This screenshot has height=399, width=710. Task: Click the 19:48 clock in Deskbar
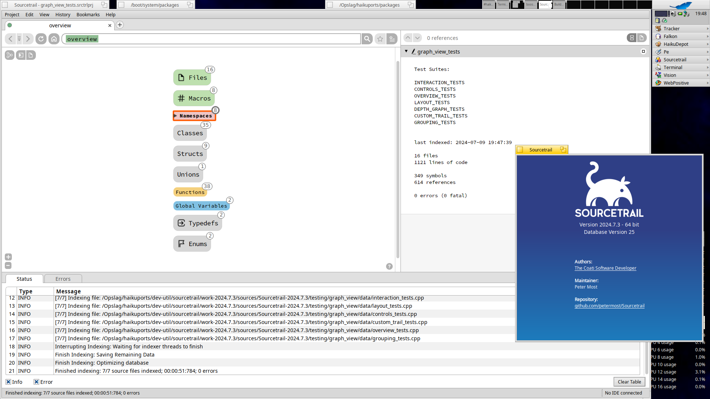pos(701,14)
